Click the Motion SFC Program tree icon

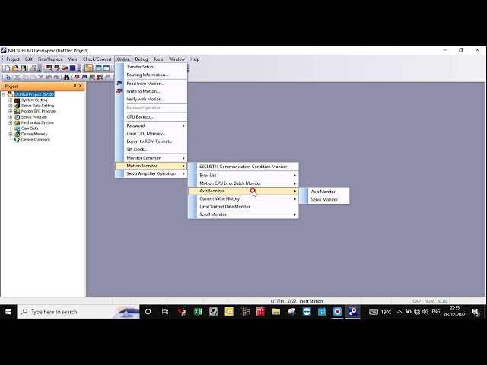tap(17, 111)
